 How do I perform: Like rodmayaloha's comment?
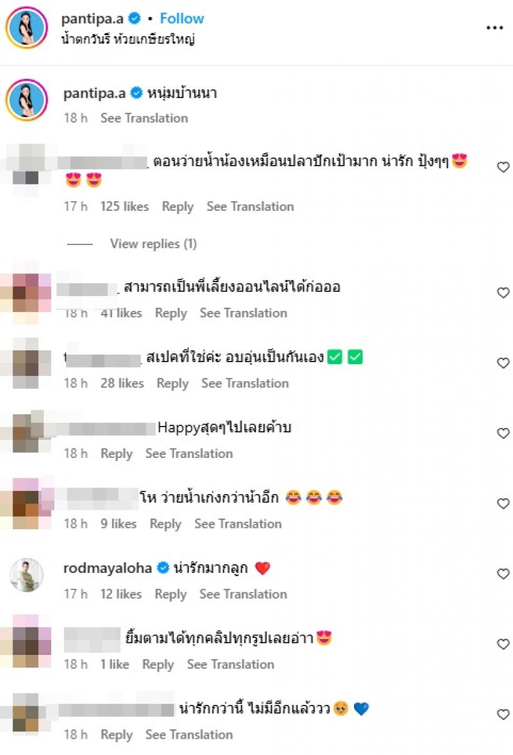pos(503,574)
